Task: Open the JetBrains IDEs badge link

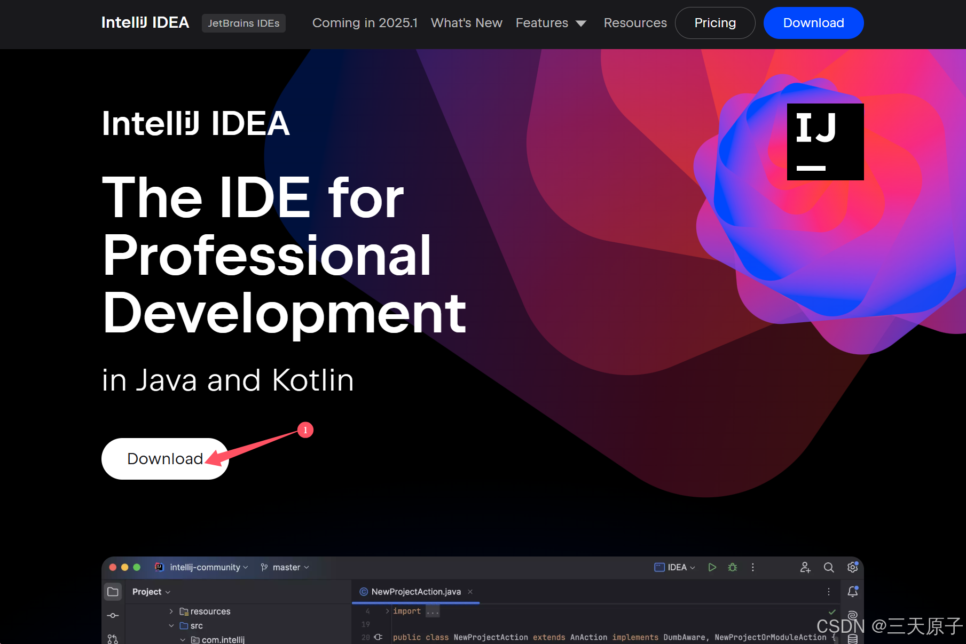Action: coord(244,23)
